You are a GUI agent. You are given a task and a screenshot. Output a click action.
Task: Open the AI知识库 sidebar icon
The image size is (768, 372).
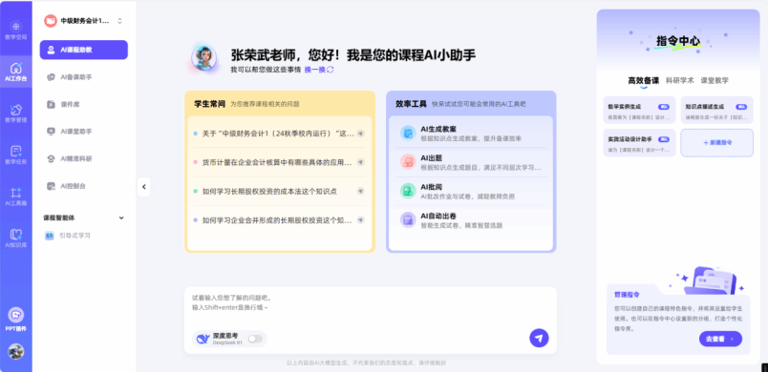tap(15, 238)
